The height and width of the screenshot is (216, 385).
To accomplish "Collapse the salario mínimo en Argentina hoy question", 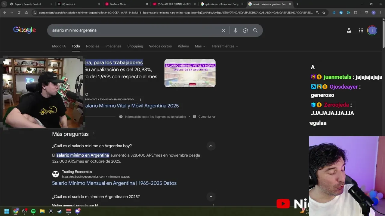I will 211,146.
